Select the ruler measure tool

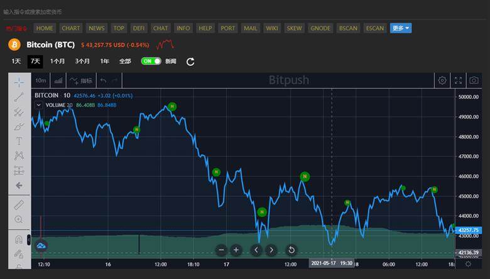pyautogui.click(x=19, y=205)
